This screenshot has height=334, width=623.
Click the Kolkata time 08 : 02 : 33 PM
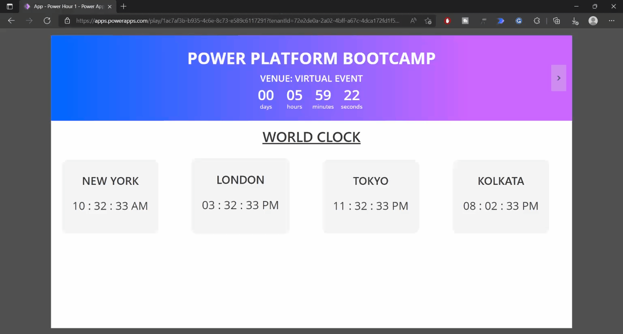click(x=501, y=206)
